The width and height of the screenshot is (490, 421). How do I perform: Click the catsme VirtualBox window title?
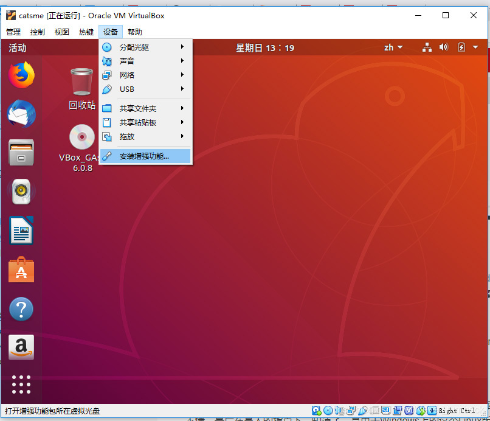(x=92, y=16)
